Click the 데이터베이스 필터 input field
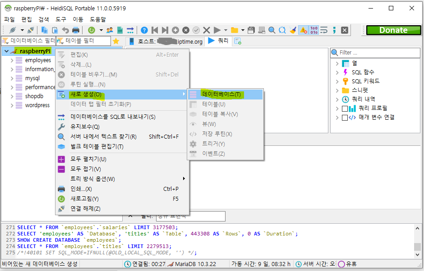 pos(28,41)
